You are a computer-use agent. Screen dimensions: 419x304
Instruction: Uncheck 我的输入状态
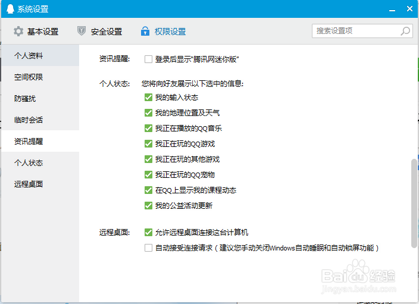point(148,97)
